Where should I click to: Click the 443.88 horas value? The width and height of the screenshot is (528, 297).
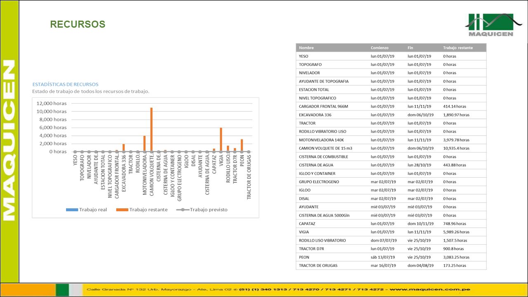[455, 165]
